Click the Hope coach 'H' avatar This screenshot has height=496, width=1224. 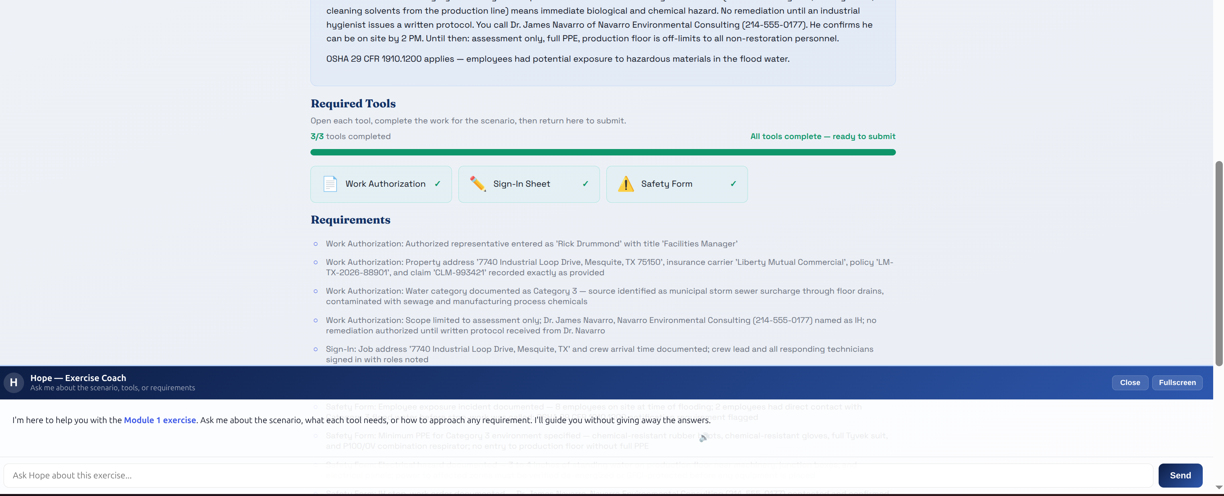14,383
